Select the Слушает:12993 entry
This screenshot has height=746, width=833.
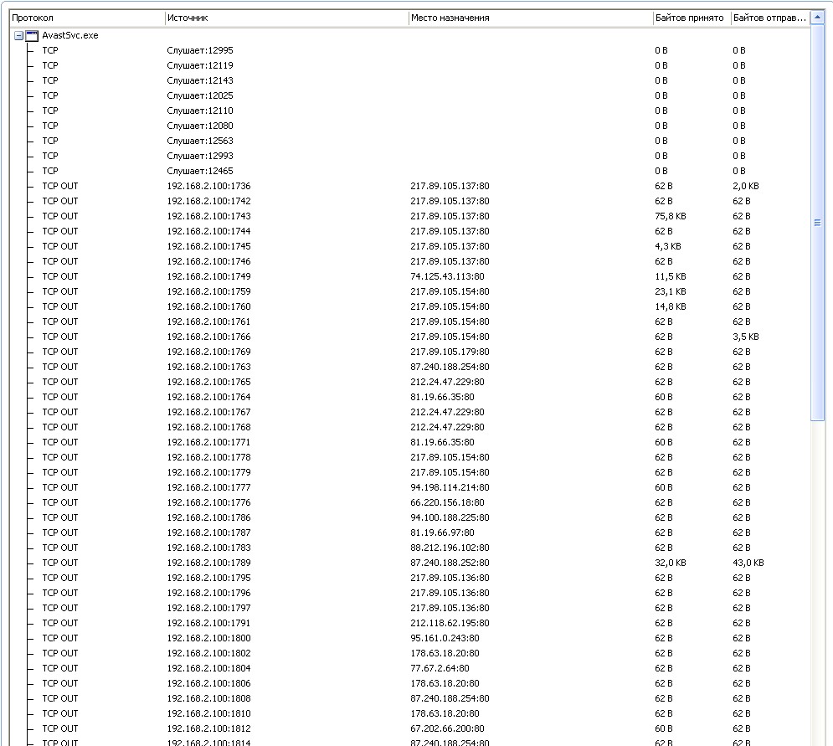tap(200, 156)
